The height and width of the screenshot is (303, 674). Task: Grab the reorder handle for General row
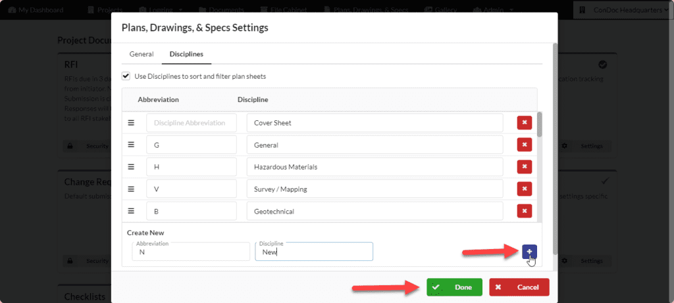(131, 145)
